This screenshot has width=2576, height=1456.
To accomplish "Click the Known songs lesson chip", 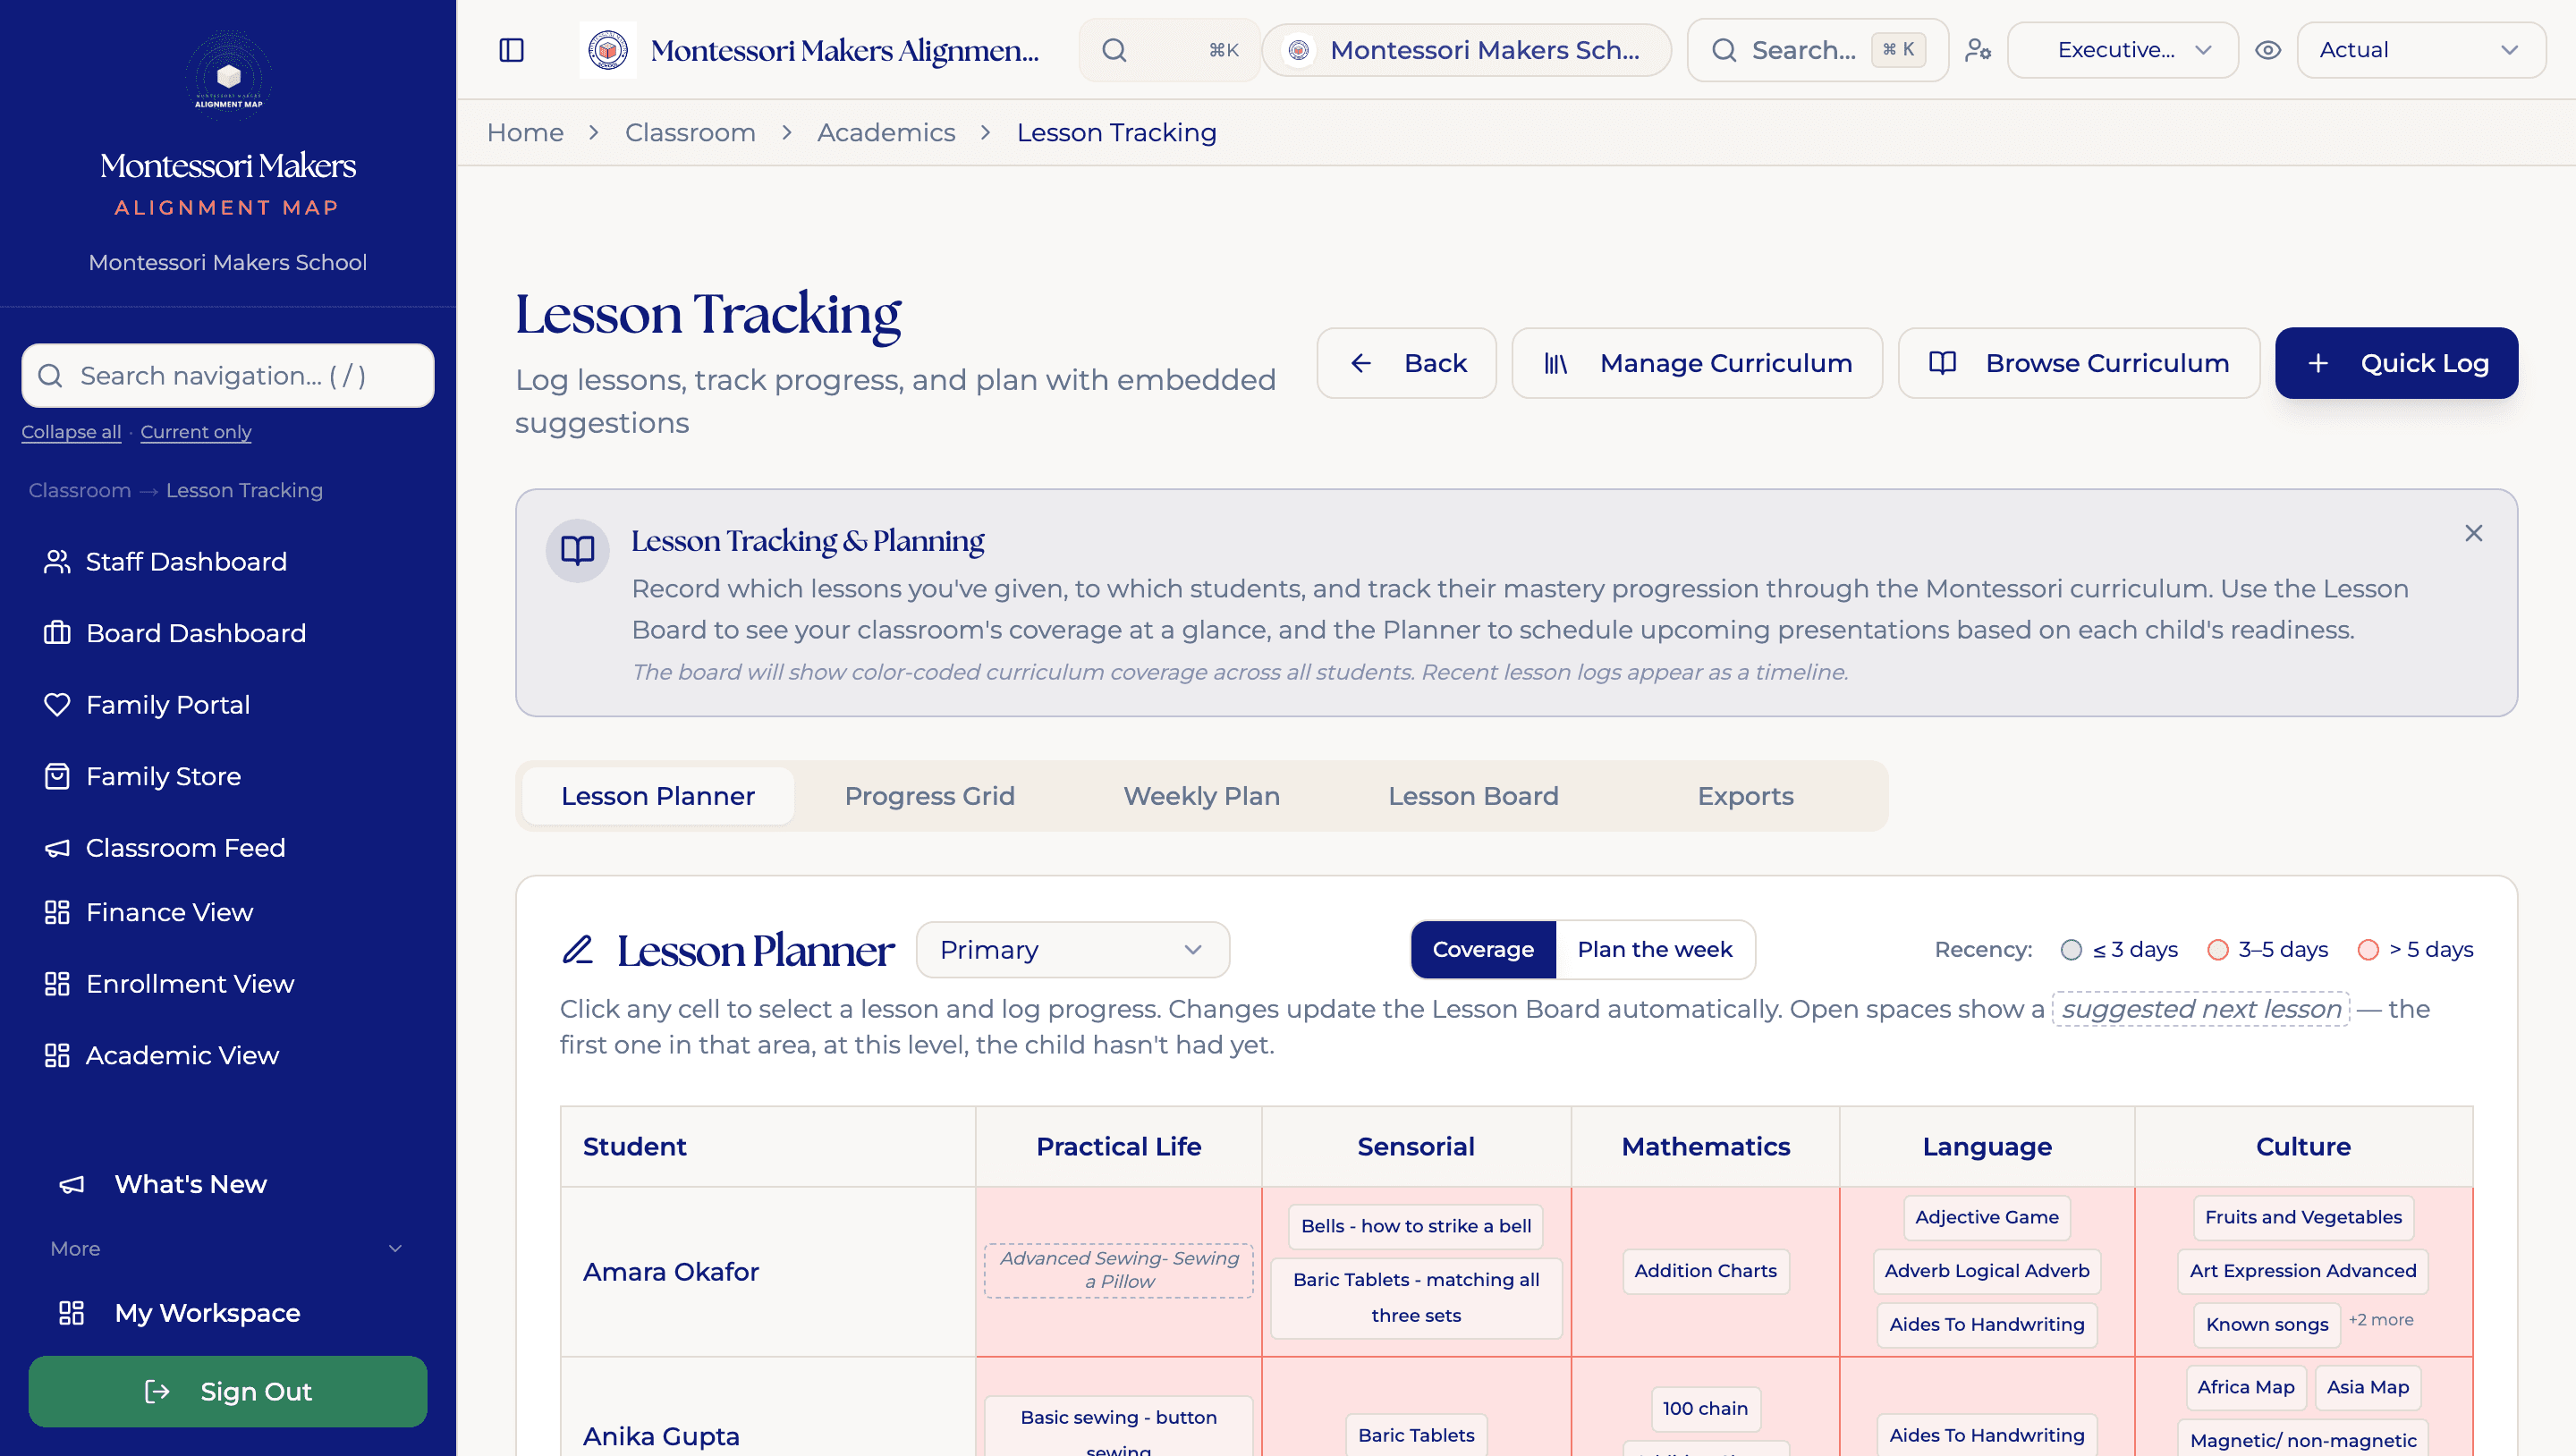I will click(x=2267, y=1325).
